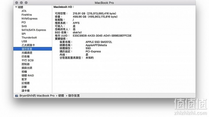Click the 容量 value 499.96 GB
This screenshot has width=209, height=117.
95,17
